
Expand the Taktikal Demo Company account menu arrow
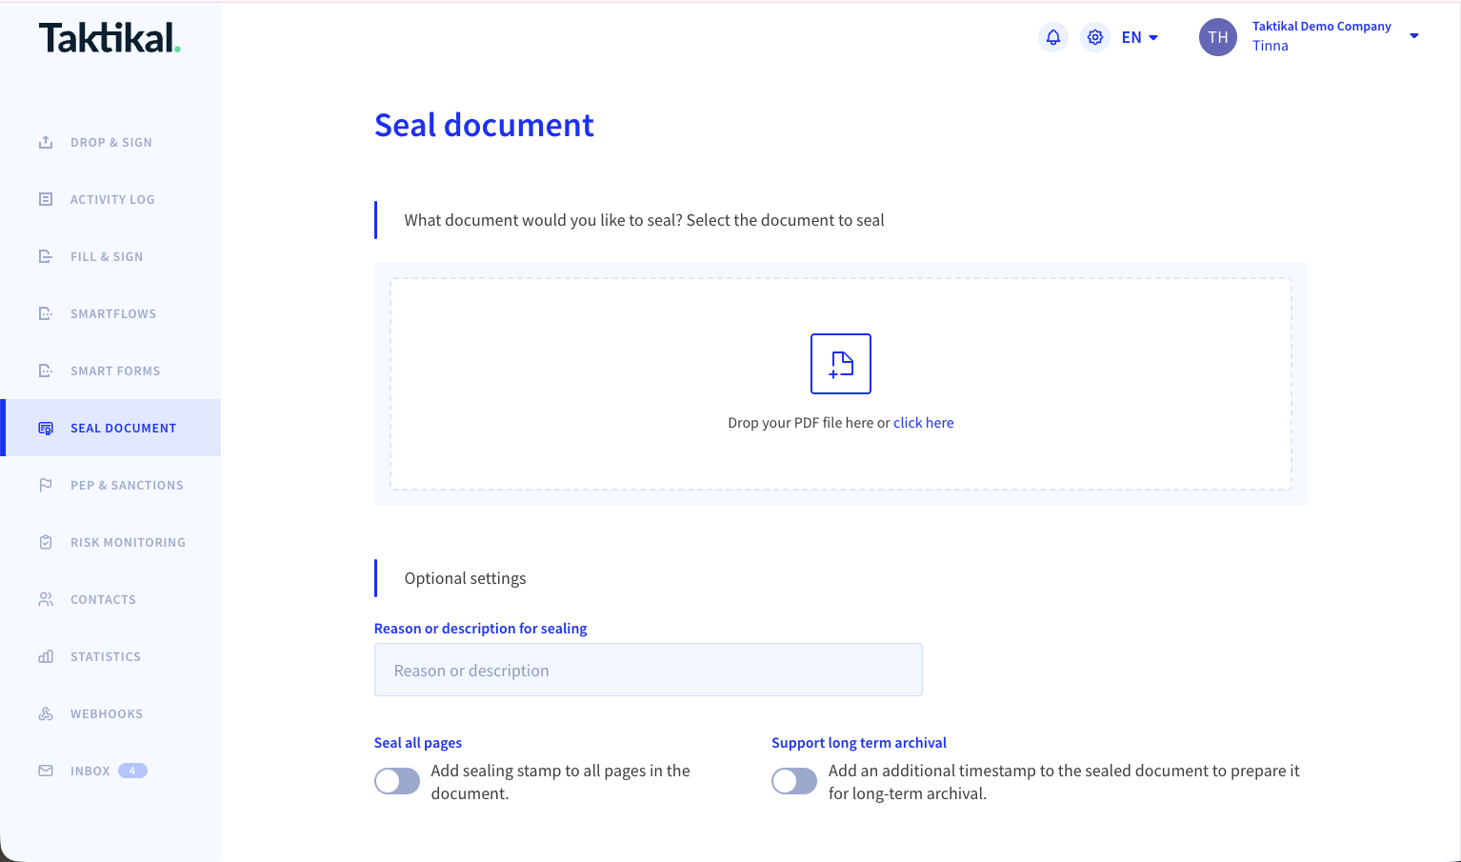[1414, 36]
